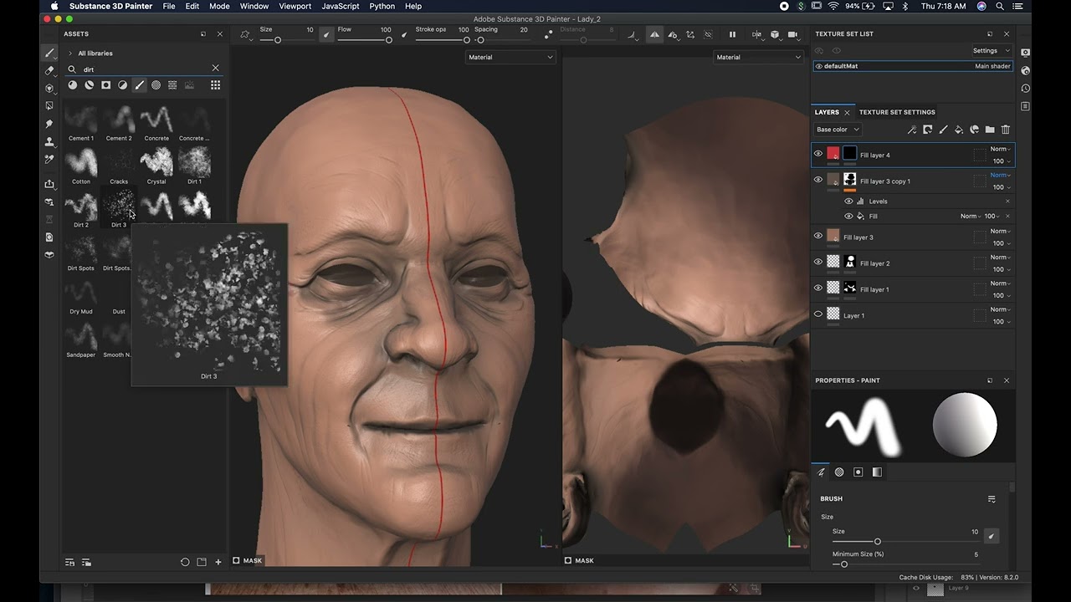
Task: Adjust Size slider in Properties panel
Action: coord(905,542)
